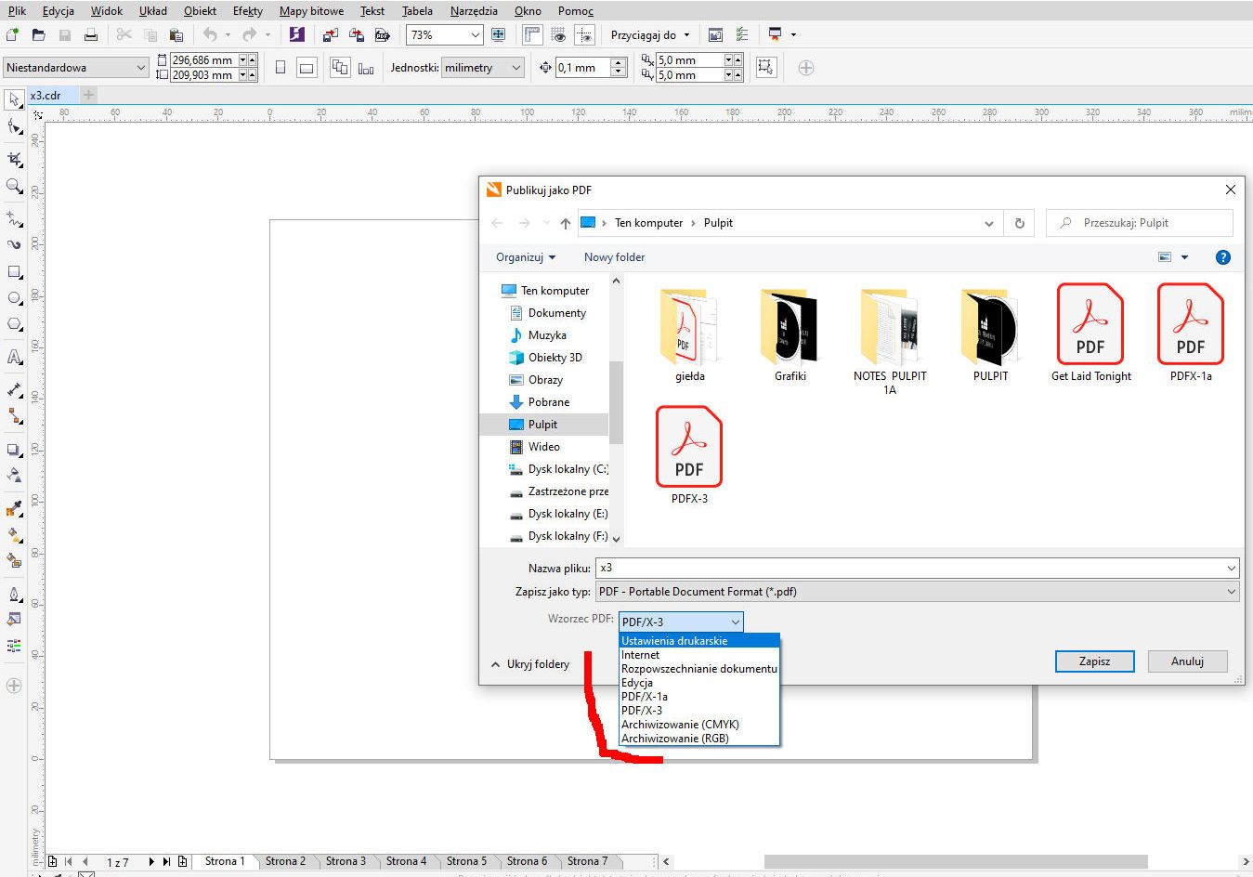Select the Rectangle tool
The image size is (1253, 877).
click(14, 272)
